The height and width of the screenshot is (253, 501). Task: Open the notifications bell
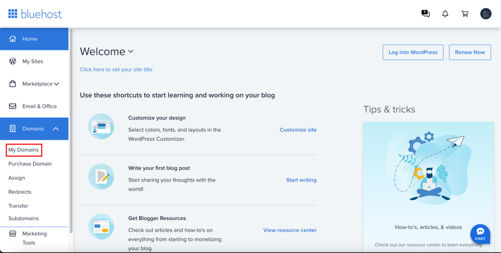coord(445,14)
